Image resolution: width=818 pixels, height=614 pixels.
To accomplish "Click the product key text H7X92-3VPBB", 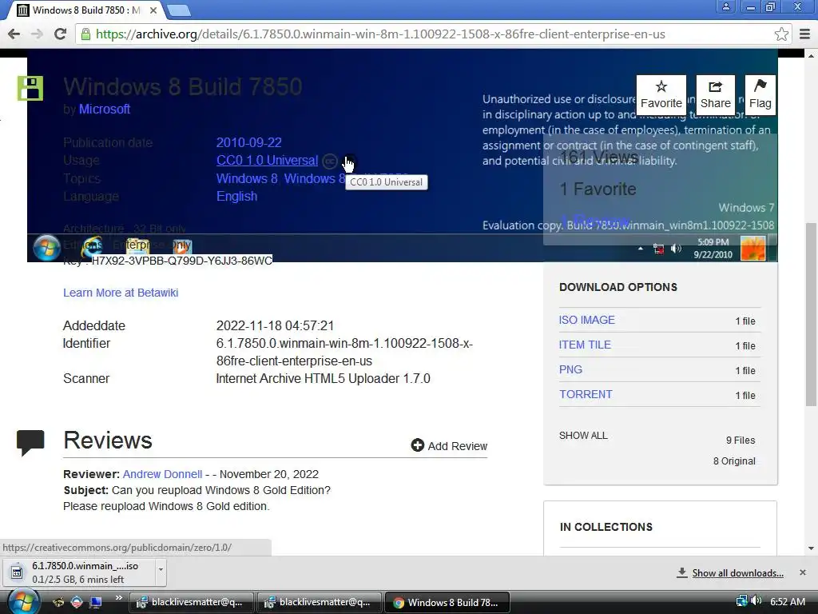I will [181, 261].
